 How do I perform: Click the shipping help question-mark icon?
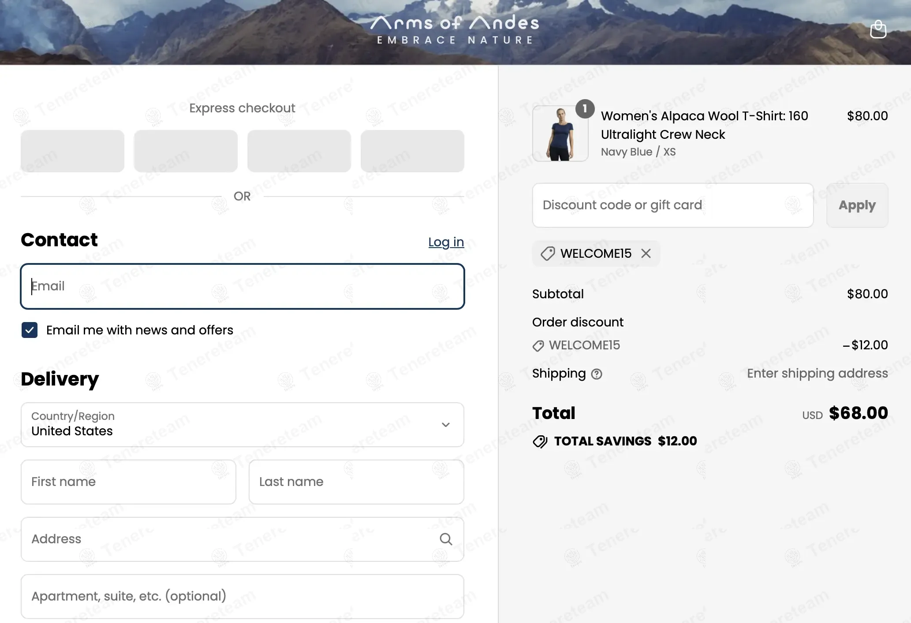pos(596,374)
